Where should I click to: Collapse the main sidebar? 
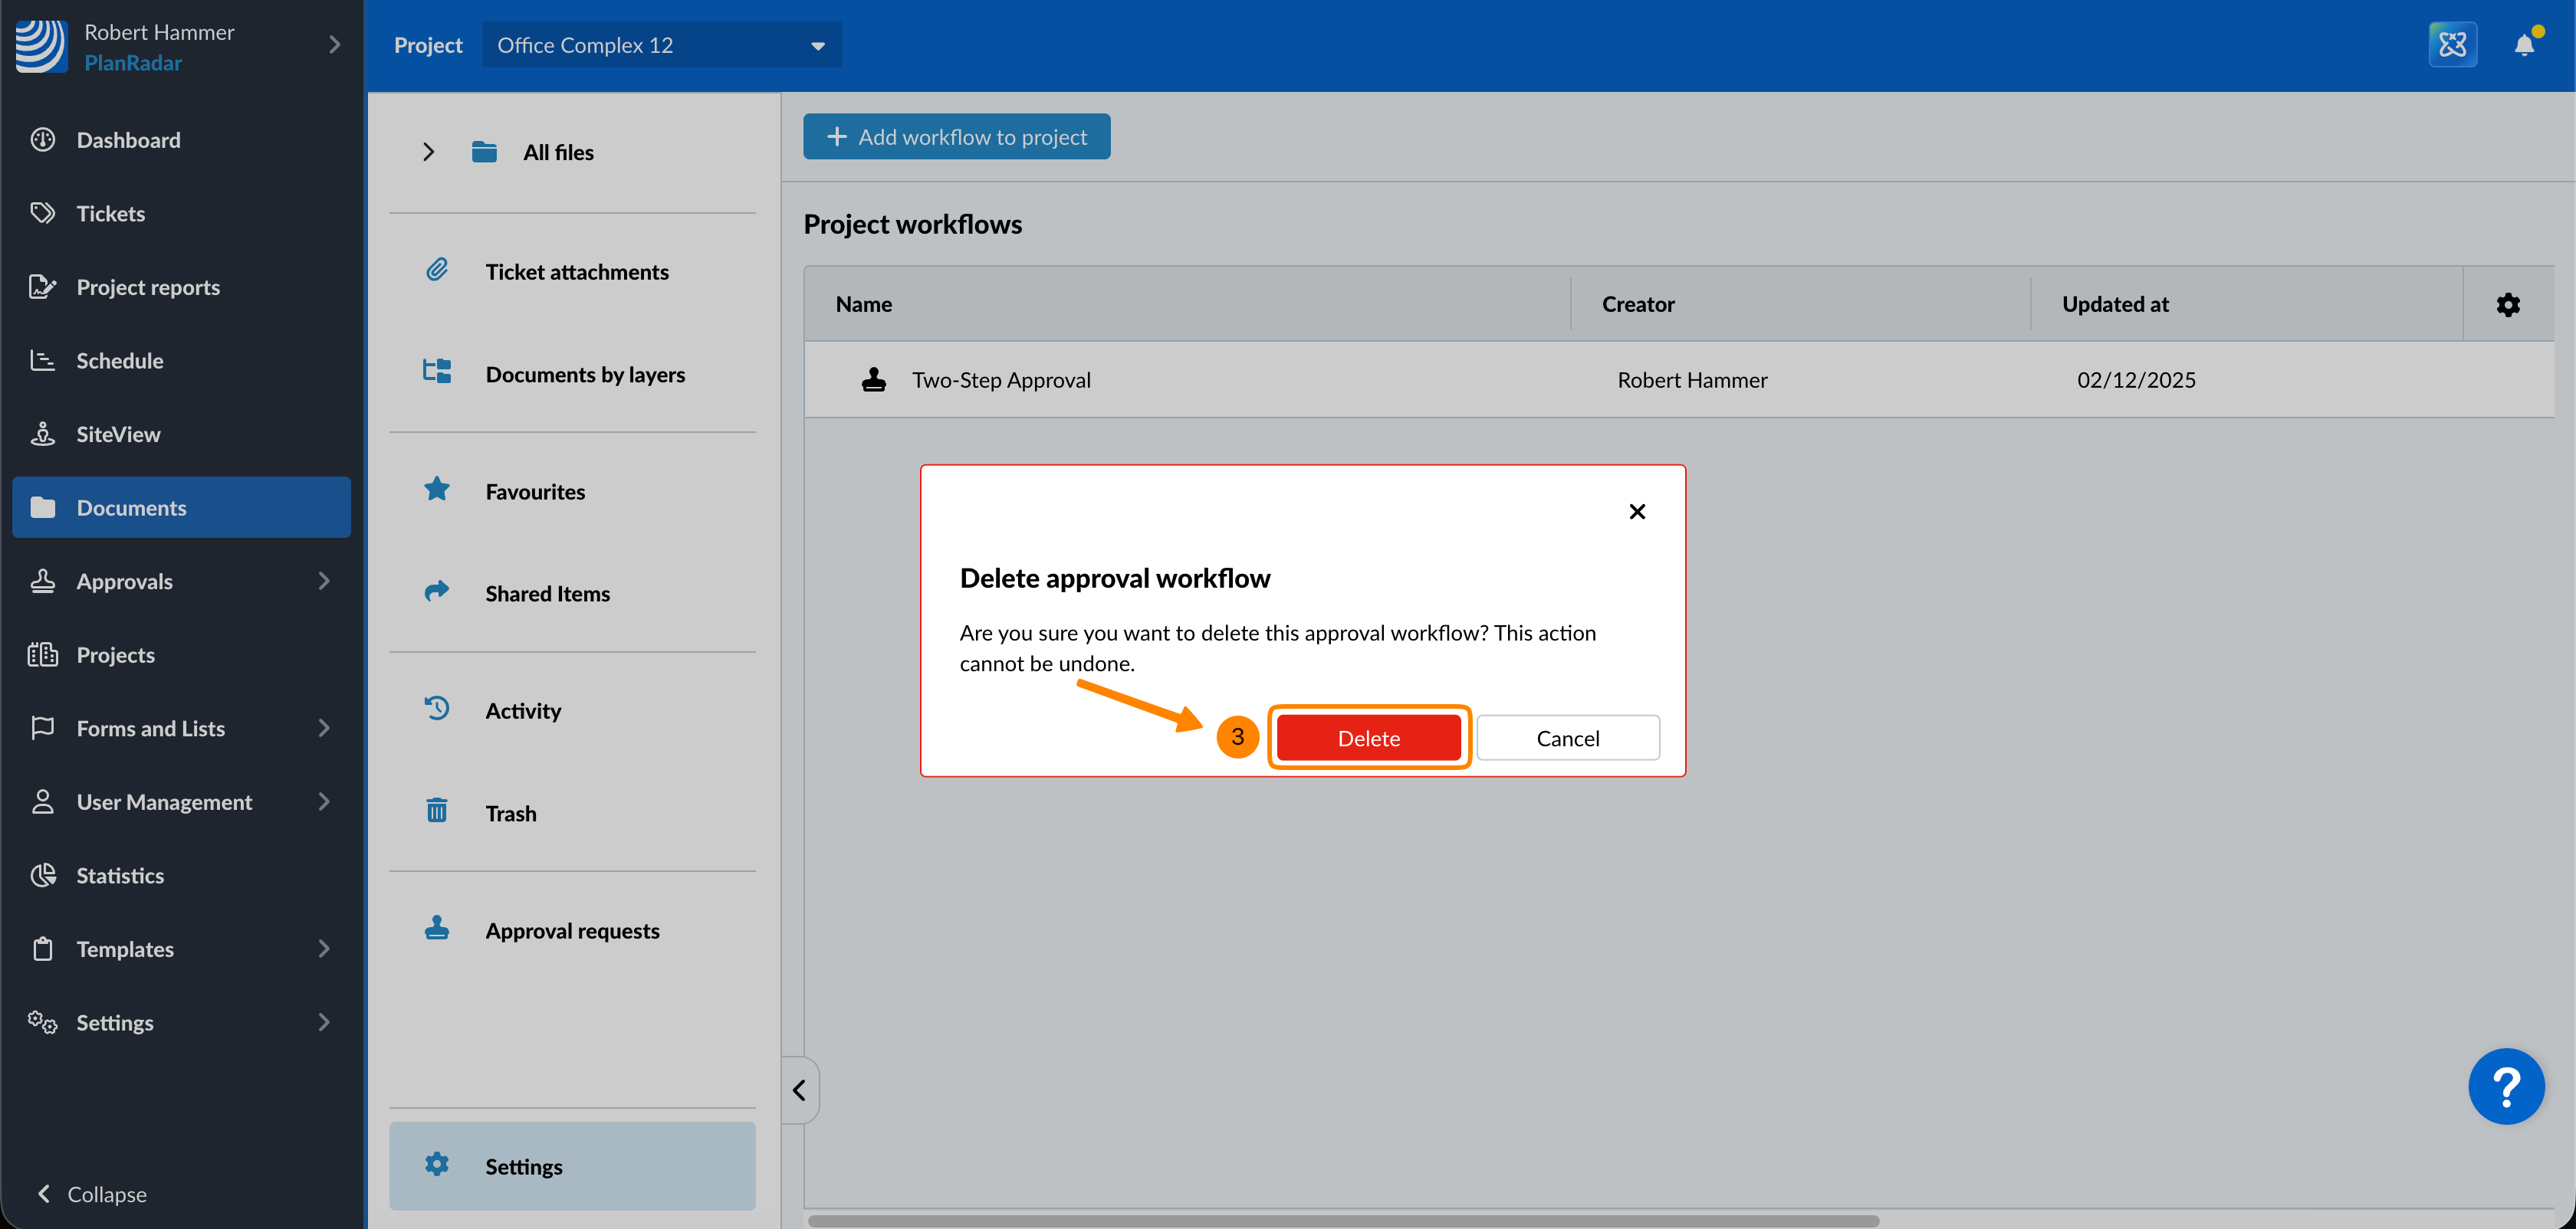point(92,1194)
